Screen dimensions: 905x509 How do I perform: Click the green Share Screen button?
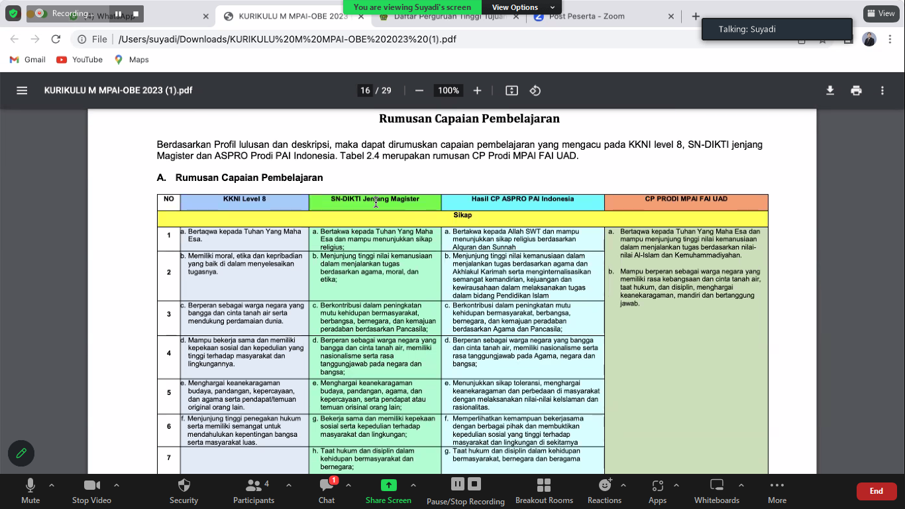(x=388, y=491)
